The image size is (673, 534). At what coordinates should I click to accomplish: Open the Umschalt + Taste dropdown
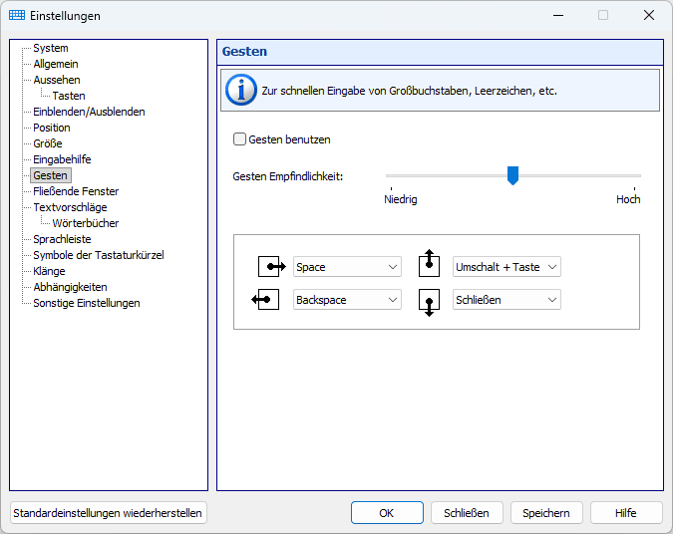pyautogui.click(x=506, y=267)
